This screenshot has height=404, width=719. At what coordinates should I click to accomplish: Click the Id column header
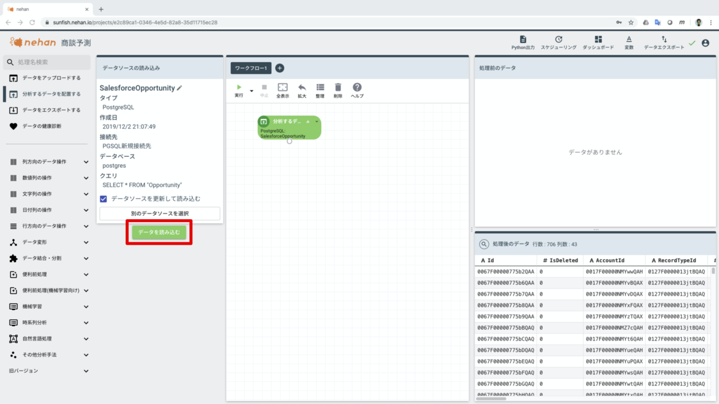504,260
